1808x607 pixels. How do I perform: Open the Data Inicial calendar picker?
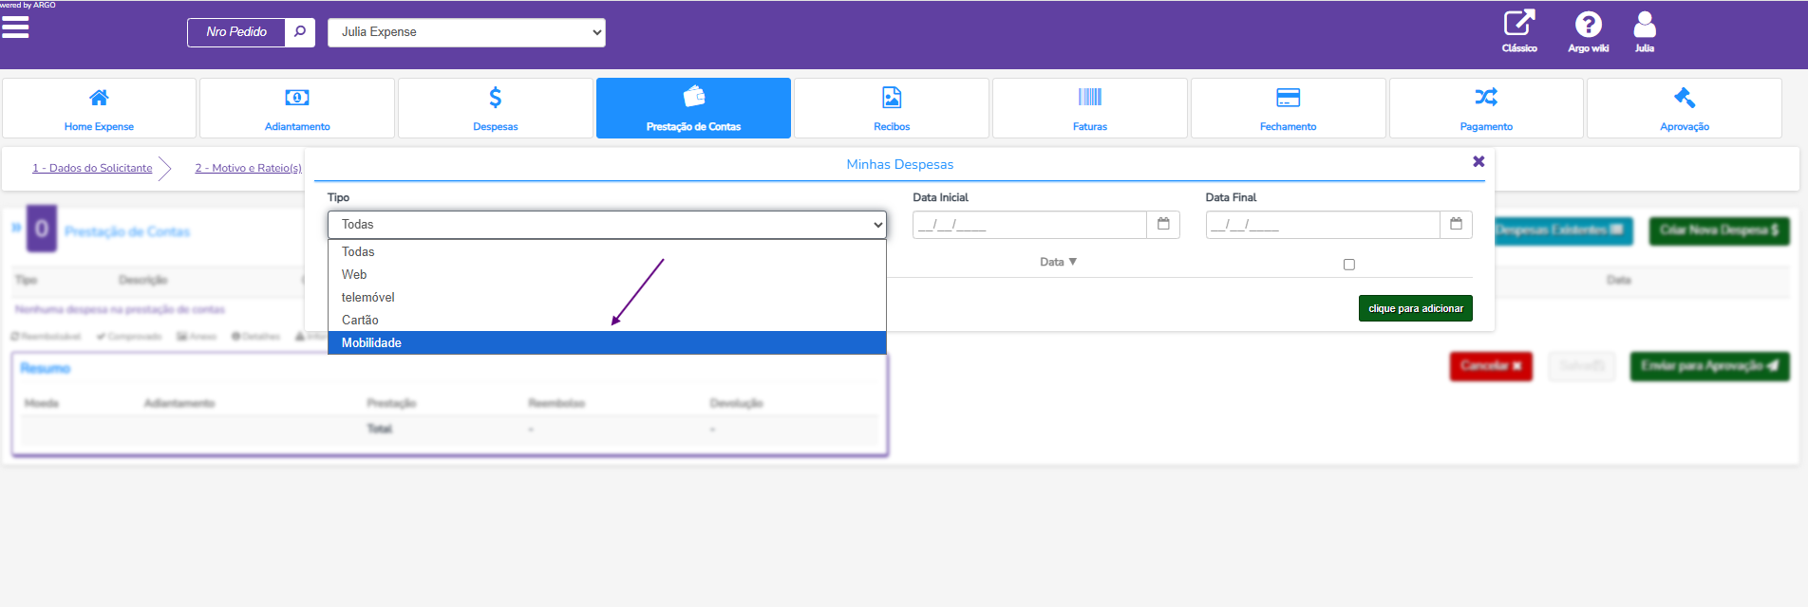click(x=1163, y=225)
